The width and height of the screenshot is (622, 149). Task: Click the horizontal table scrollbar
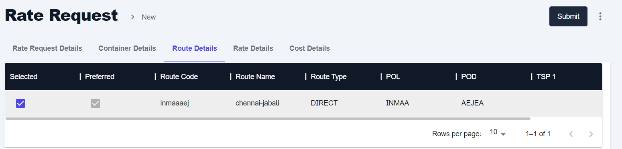point(268,119)
